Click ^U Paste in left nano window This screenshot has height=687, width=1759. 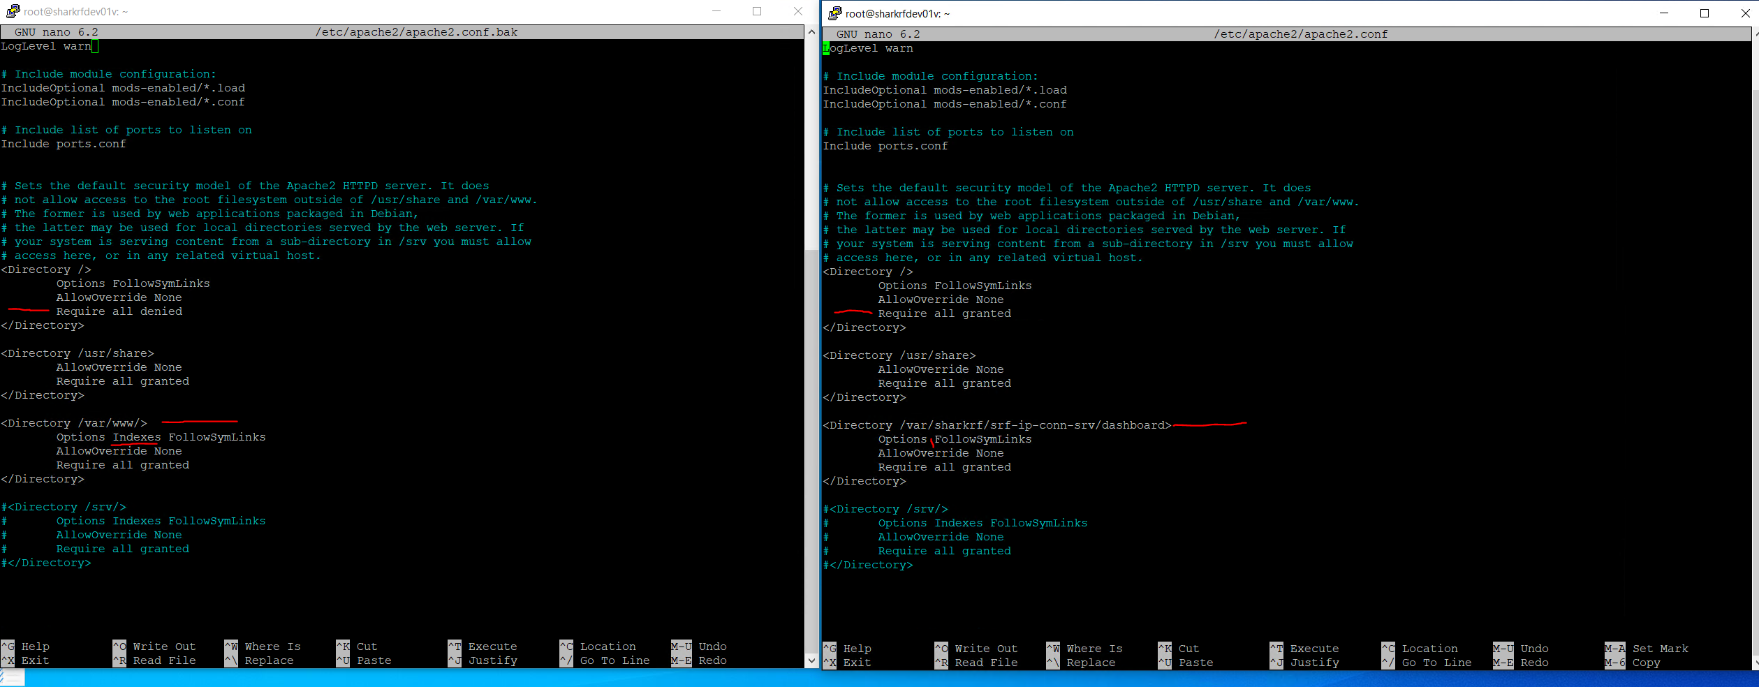(x=364, y=660)
